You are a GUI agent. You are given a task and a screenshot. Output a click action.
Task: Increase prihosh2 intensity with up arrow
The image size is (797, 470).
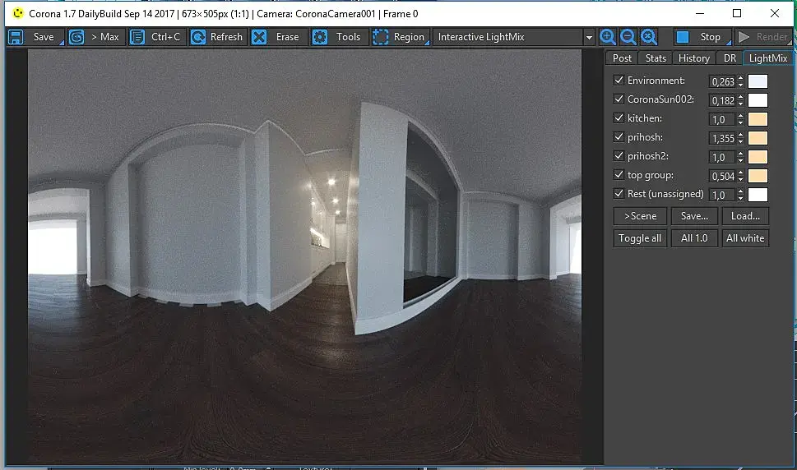coord(740,154)
